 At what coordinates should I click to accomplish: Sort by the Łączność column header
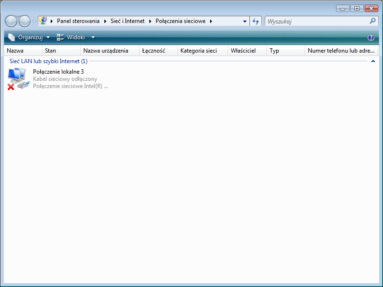tap(158, 51)
